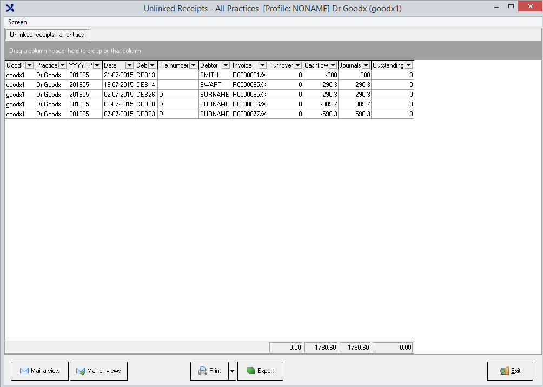The image size is (543, 387).
Task: Open Date column filter dropdown
Action: point(129,65)
